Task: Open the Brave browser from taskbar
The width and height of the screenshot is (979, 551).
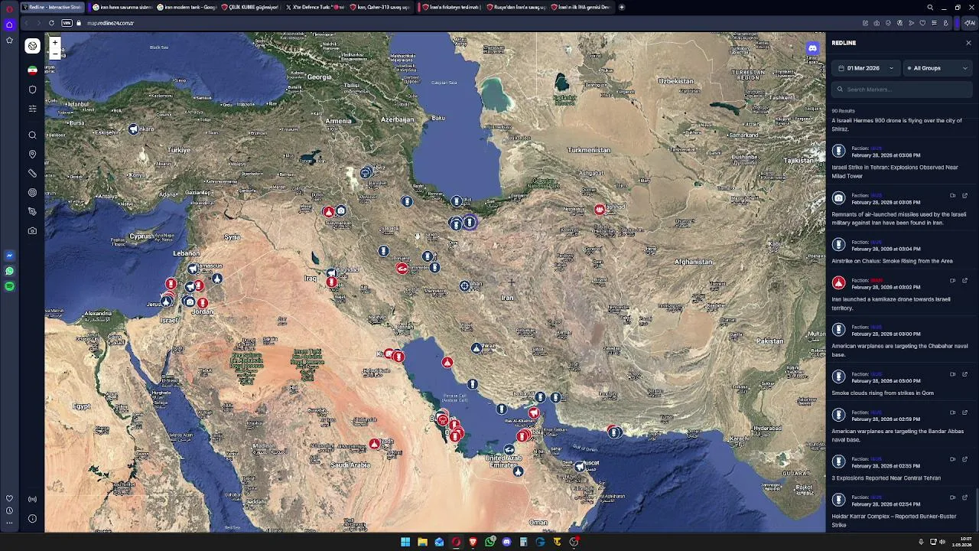Action: pos(473,542)
